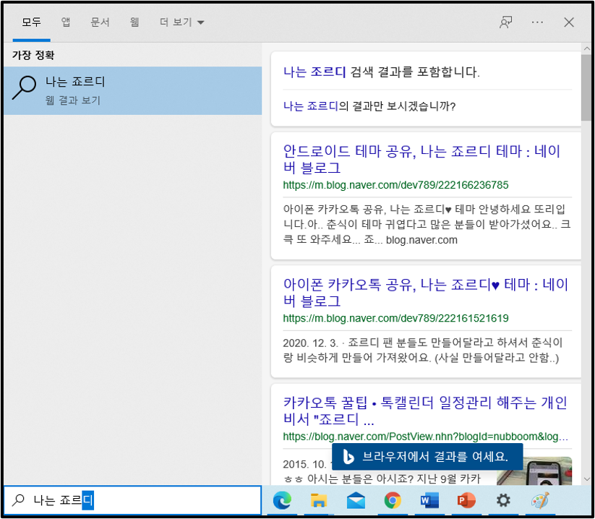Launch PowerPoint from the taskbar
Image resolution: width=595 pixels, height=519 pixels.
click(x=466, y=500)
